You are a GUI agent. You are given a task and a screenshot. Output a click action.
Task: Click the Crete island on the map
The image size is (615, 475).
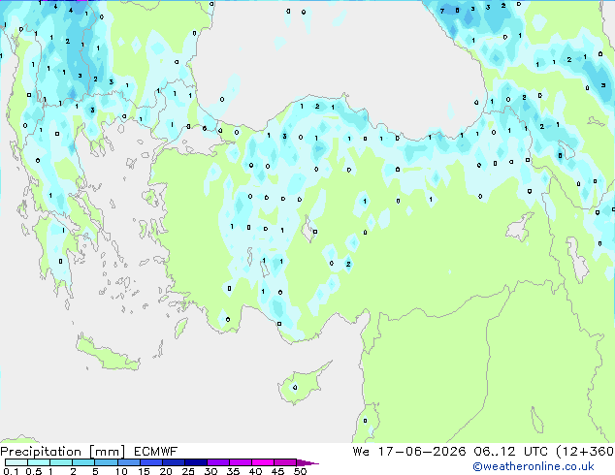pyautogui.click(x=108, y=354)
